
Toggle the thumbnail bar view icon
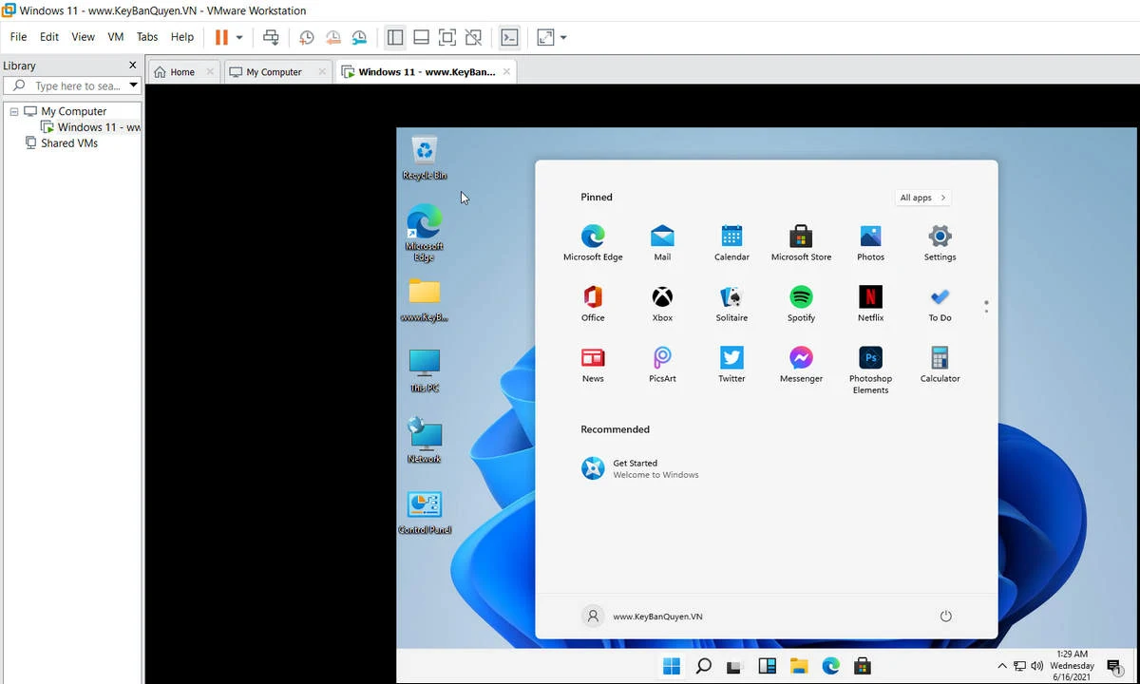pyautogui.click(x=421, y=37)
